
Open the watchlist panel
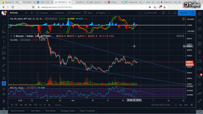click(200, 14)
